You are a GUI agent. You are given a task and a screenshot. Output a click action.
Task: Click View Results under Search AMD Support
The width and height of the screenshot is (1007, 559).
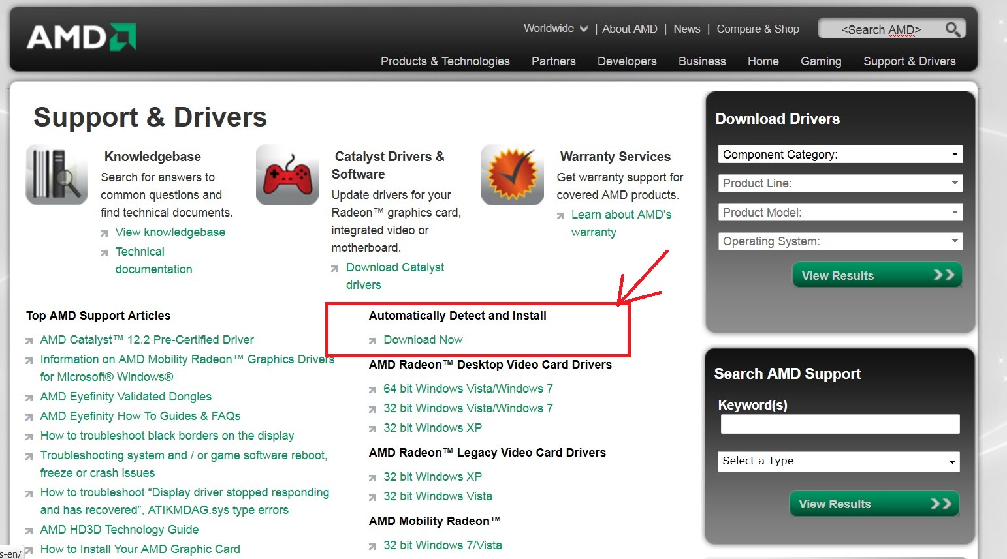pyautogui.click(x=874, y=504)
